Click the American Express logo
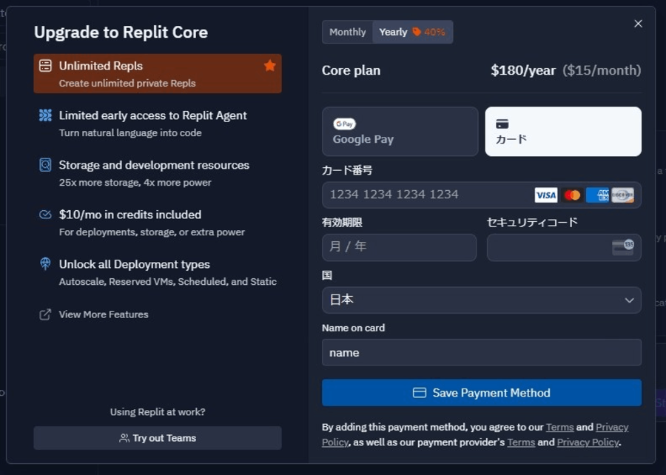The width and height of the screenshot is (666, 475). coord(598,195)
